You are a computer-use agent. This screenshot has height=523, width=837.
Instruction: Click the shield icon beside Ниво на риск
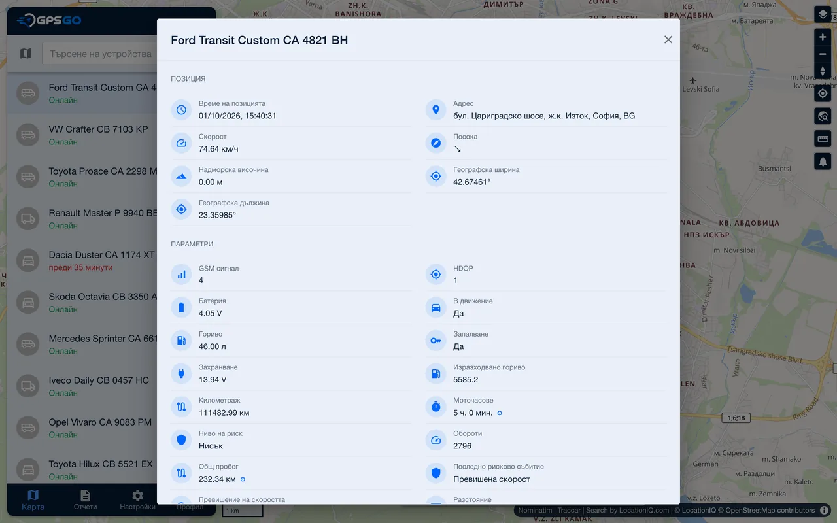click(182, 440)
